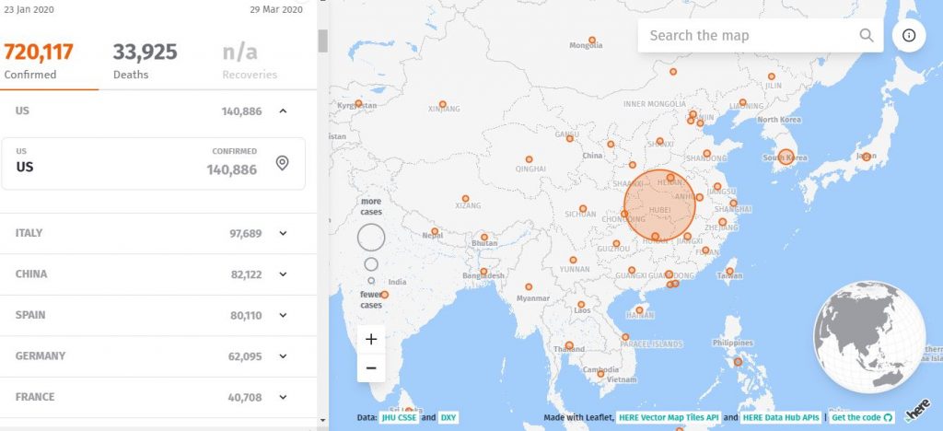Select the Xizang case marker
Screen dimensions: 943x431
click(465, 198)
